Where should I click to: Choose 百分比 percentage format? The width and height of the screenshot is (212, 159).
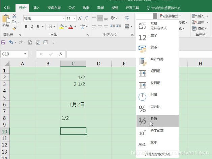coord(157,109)
